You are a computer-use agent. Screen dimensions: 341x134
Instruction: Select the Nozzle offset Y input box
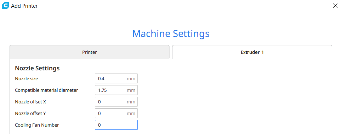[116, 113]
